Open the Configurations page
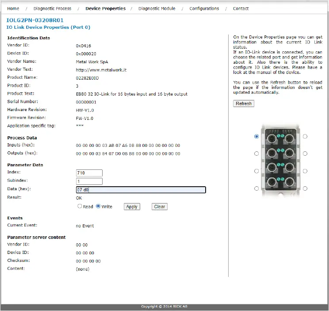 pos(204,8)
